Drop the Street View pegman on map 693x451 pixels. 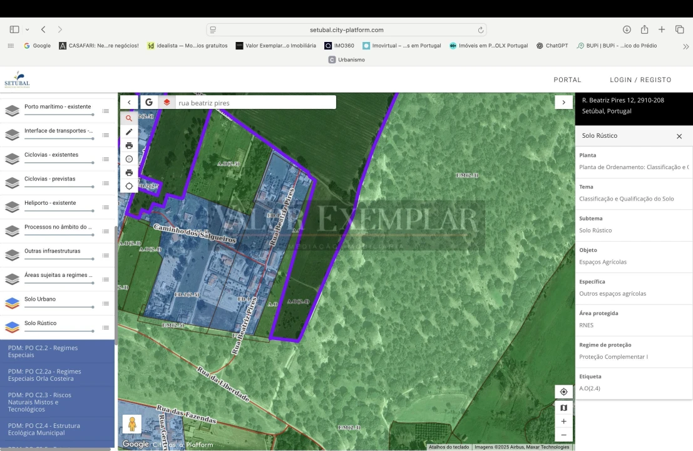tap(132, 423)
